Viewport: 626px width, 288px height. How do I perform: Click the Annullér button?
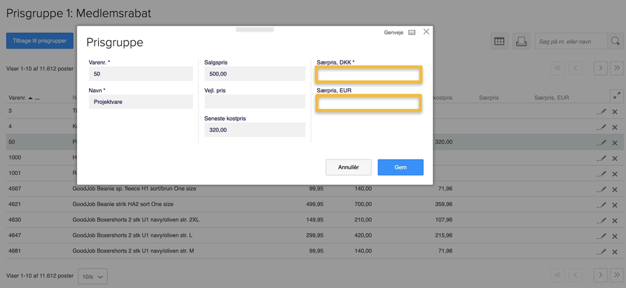348,167
